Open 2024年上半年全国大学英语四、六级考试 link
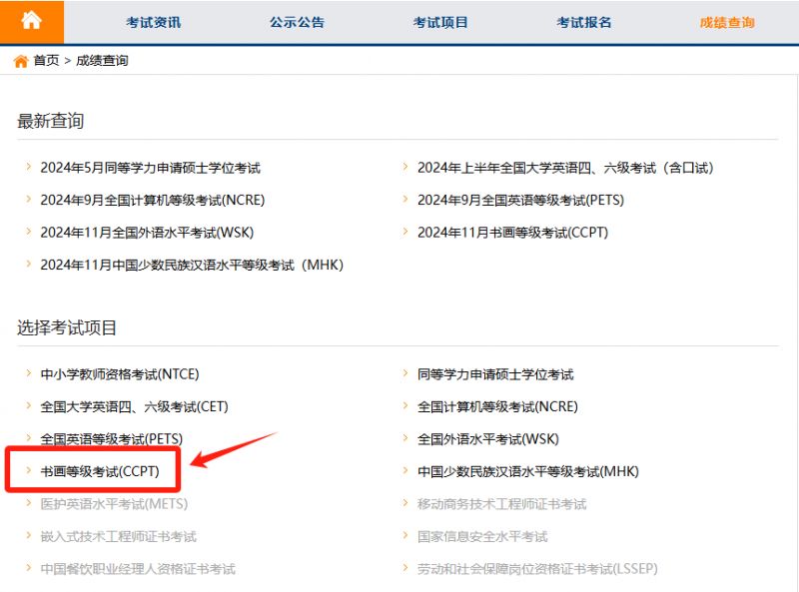 click(565, 168)
